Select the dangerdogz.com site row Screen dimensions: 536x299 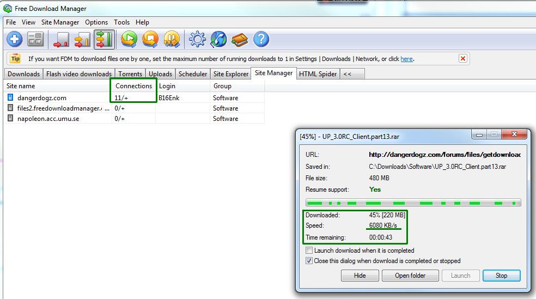coord(134,97)
